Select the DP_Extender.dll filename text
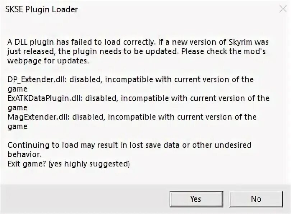291x214 pixels. pos(37,80)
